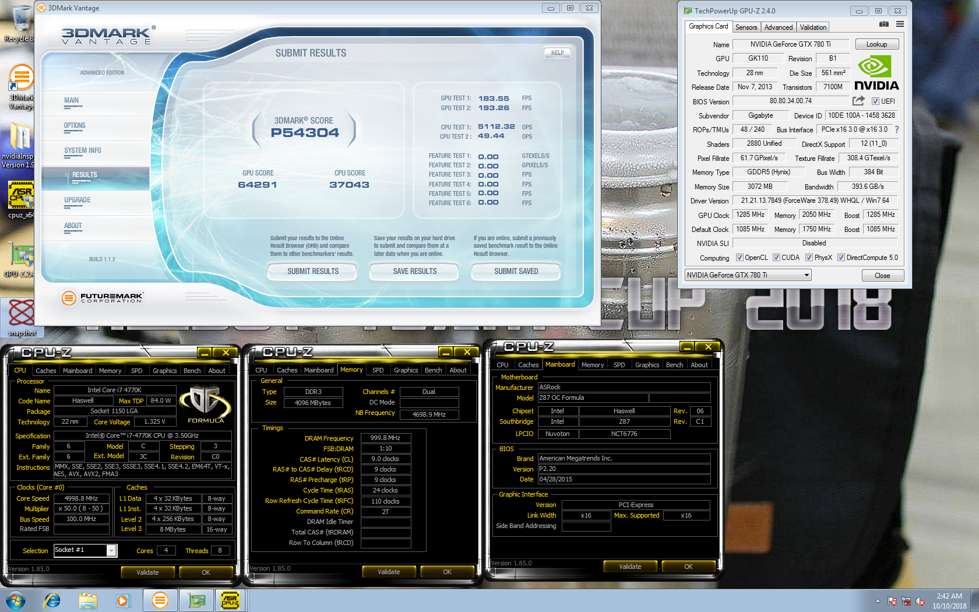Switch to the Advanced tab in GPU-Z
Screen dimensions: 979x612
pos(779,27)
